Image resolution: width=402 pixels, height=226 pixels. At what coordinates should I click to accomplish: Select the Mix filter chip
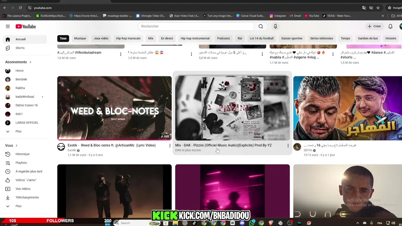(151, 38)
